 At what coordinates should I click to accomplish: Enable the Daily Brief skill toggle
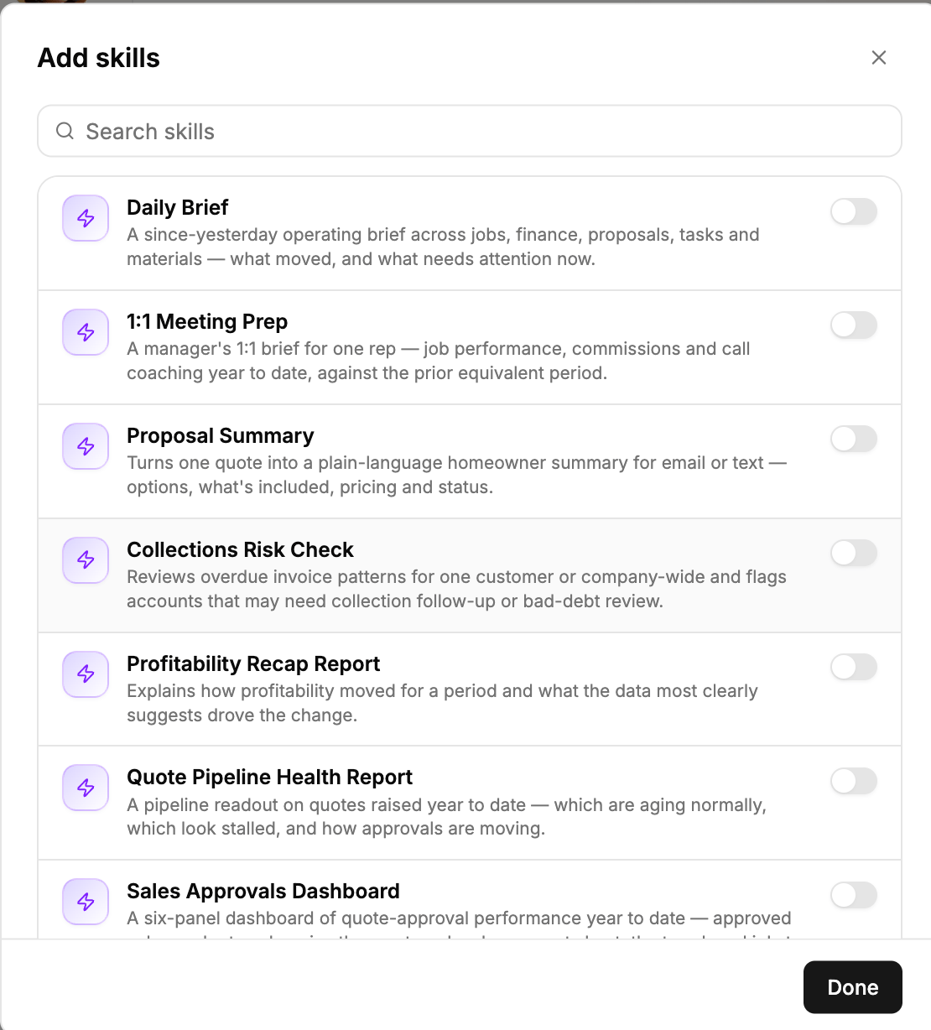[854, 211]
